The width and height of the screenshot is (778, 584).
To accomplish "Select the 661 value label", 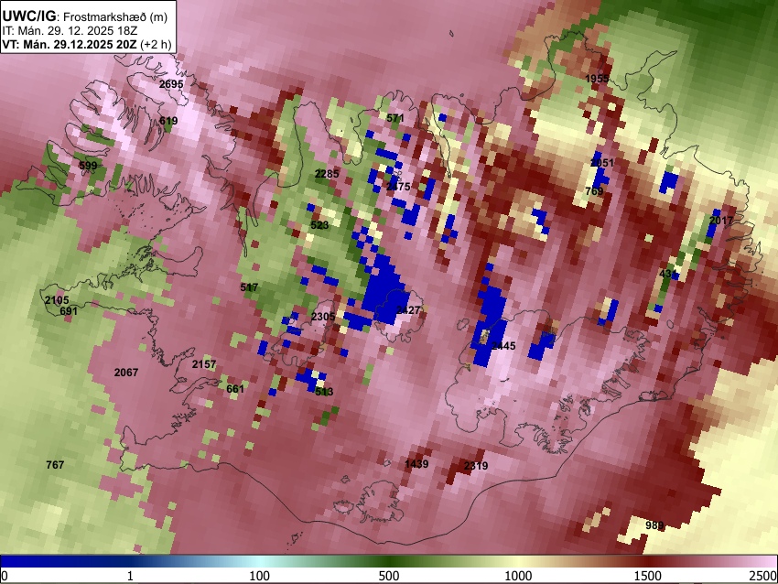I will coord(235,389).
